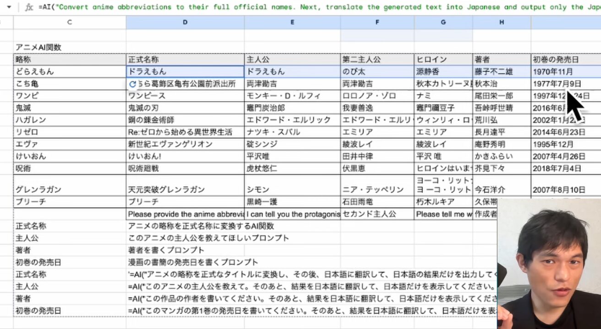The width and height of the screenshot is (601, 329).
Task: Click the fx function icon
Action: [29, 7]
